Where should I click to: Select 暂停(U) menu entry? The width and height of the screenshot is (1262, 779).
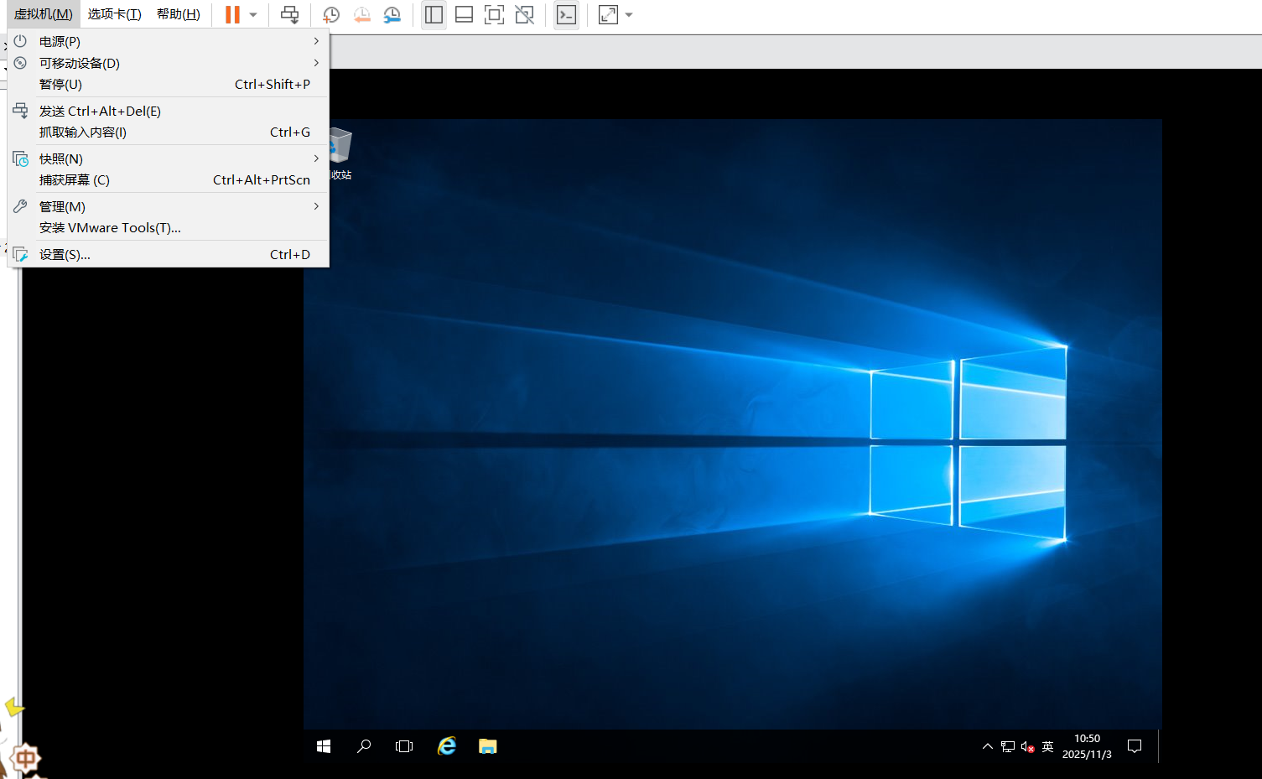168,85
